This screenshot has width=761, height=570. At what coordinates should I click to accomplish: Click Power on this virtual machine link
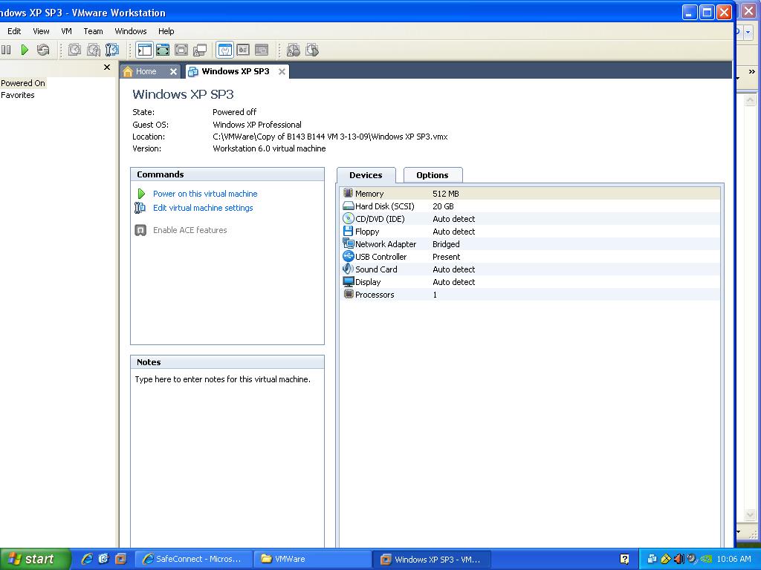[205, 194]
